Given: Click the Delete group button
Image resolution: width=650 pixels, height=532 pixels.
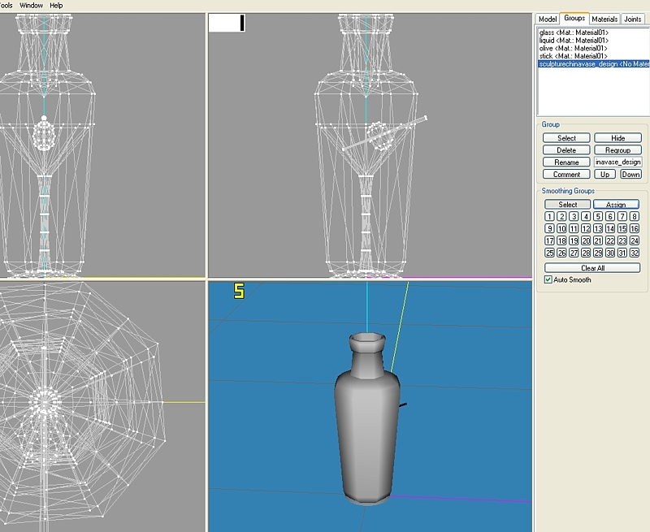Looking at the screenshot, I should (566, 150).
